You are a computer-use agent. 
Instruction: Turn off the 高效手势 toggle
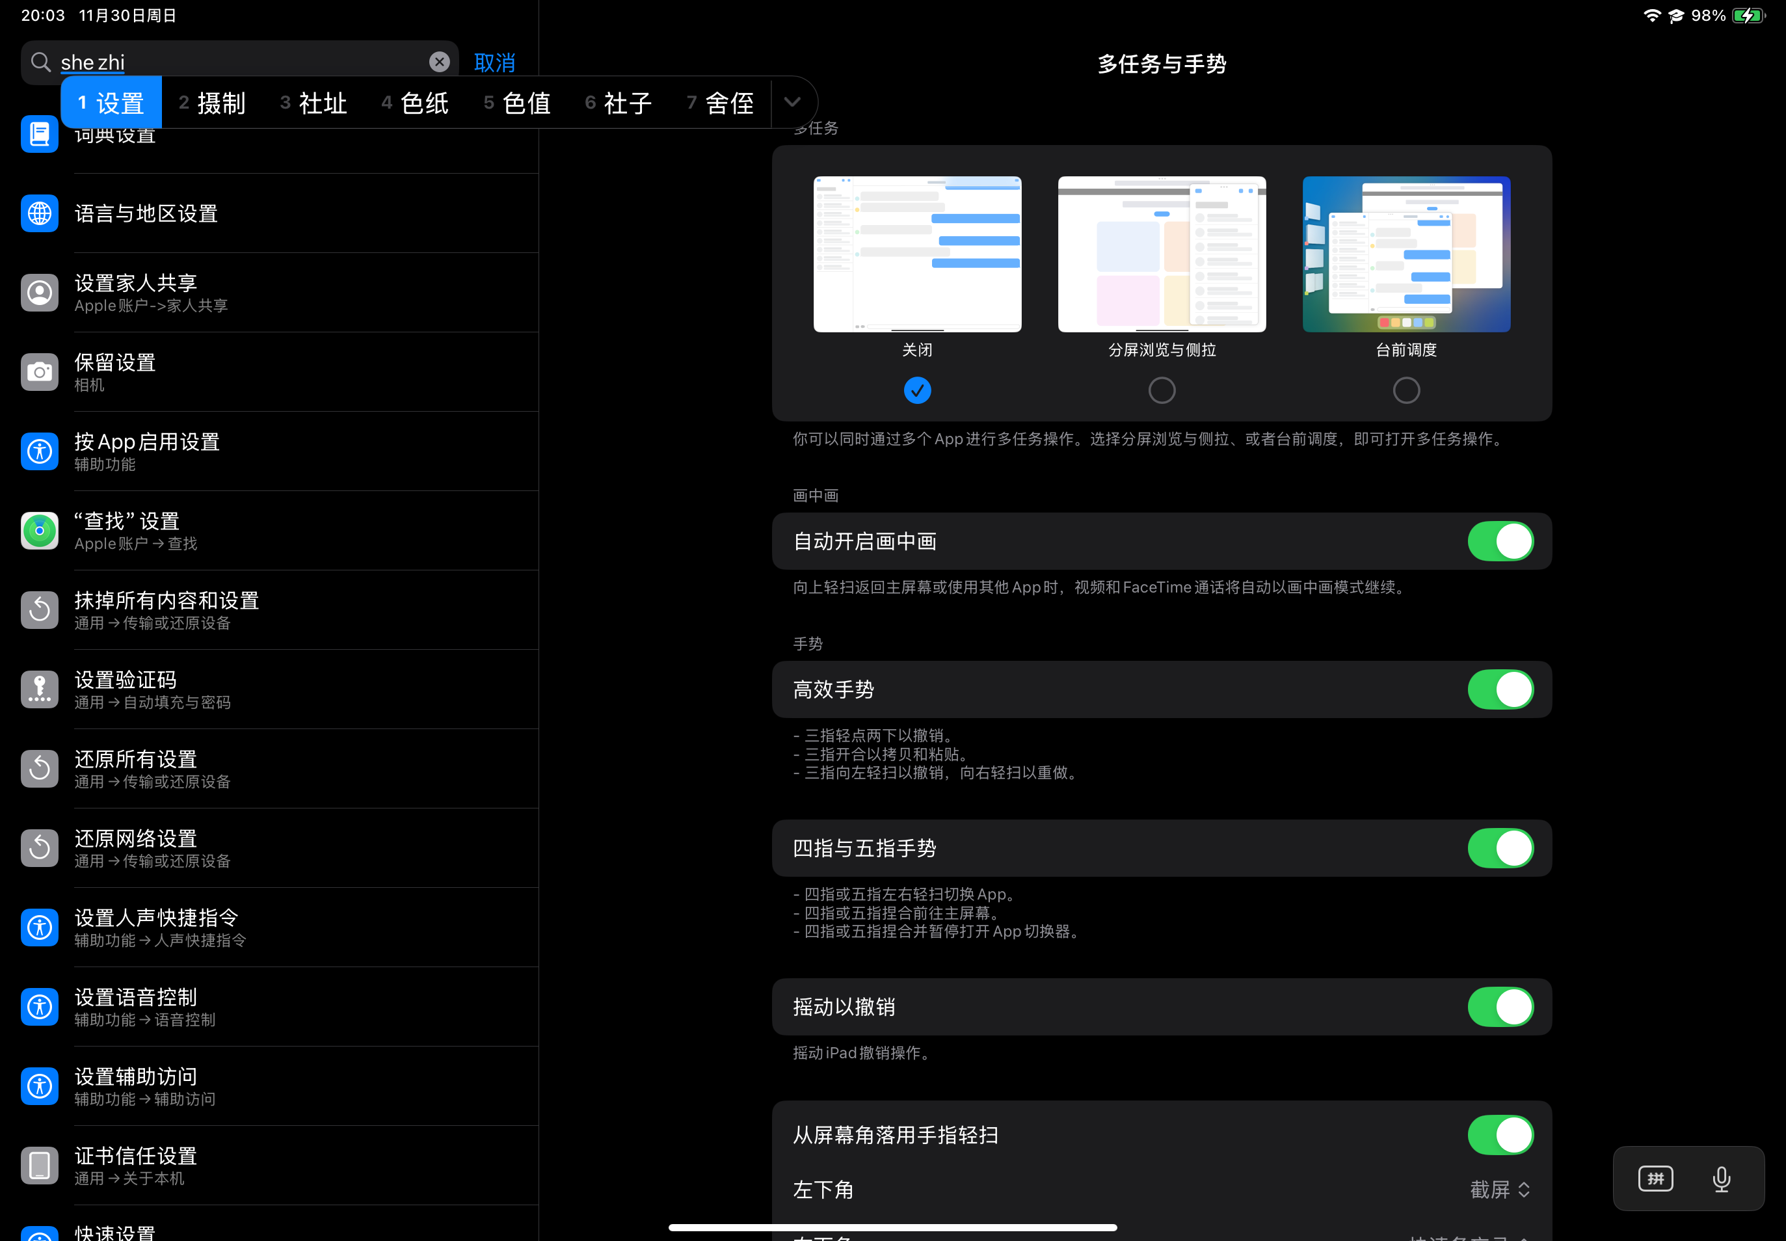click(x=1499, y=689)
